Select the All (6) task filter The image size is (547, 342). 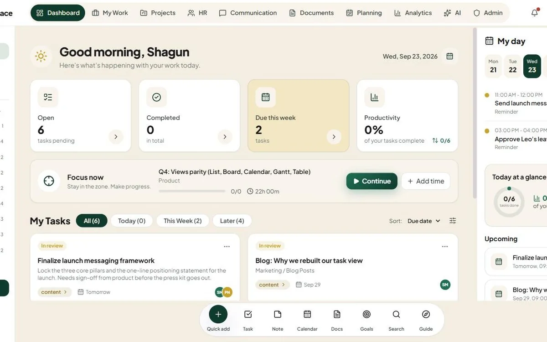[92, 221]
